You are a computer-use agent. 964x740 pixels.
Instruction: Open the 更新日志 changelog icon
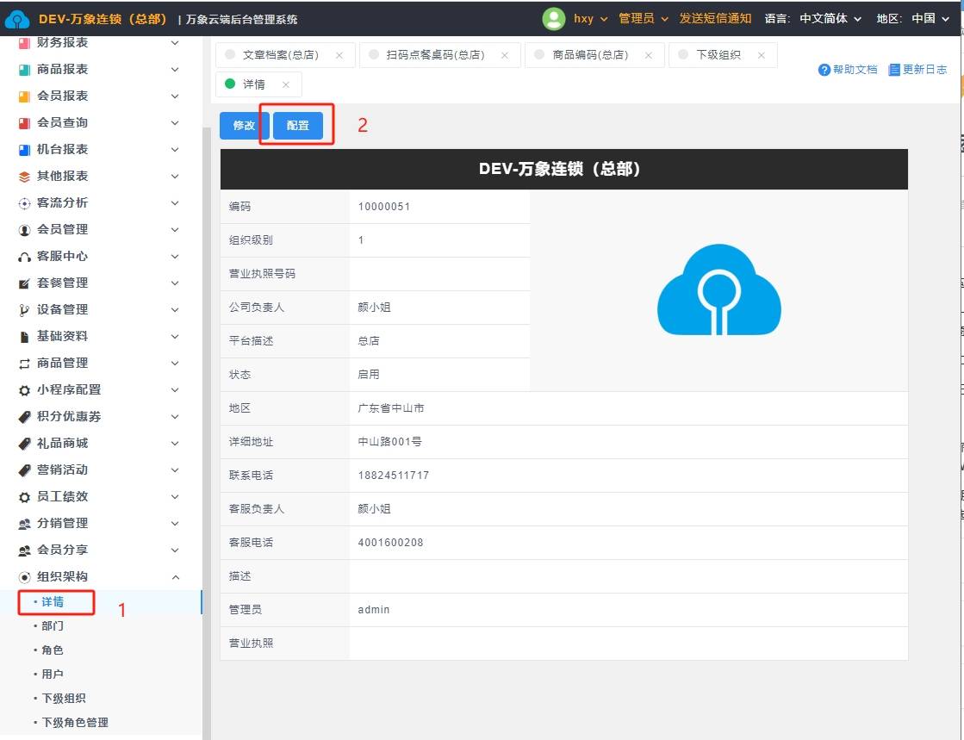click(x=894, y=70)
